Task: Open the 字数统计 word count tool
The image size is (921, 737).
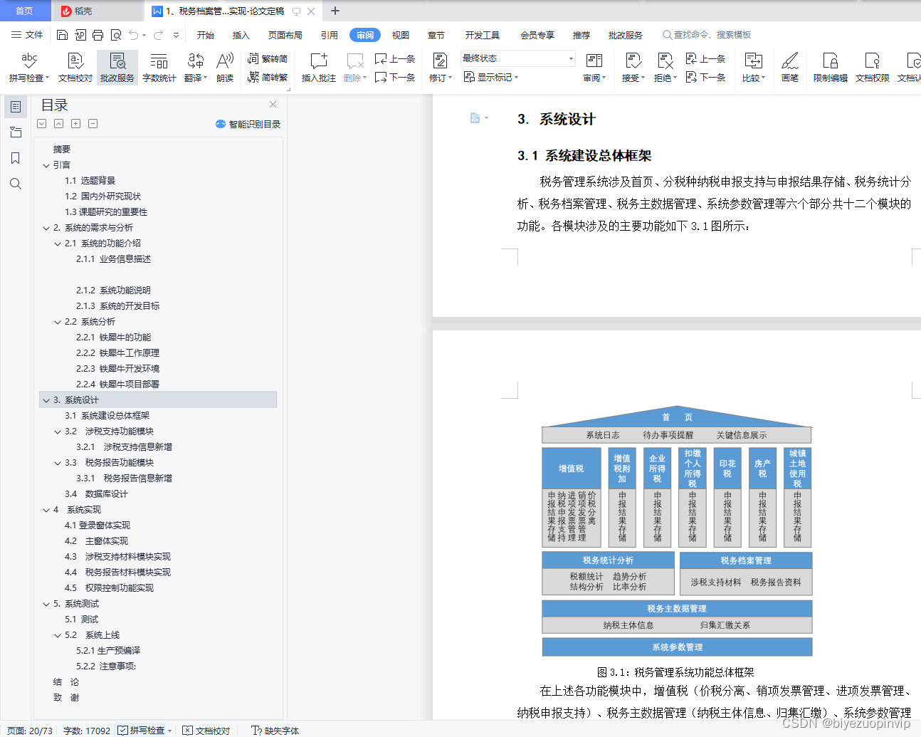Action: 159,68
